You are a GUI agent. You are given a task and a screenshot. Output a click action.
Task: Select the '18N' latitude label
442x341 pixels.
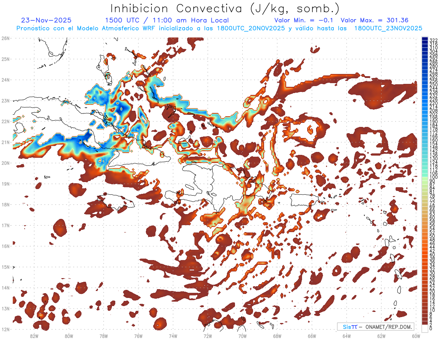pyautogui.click(x=6, y=205)
